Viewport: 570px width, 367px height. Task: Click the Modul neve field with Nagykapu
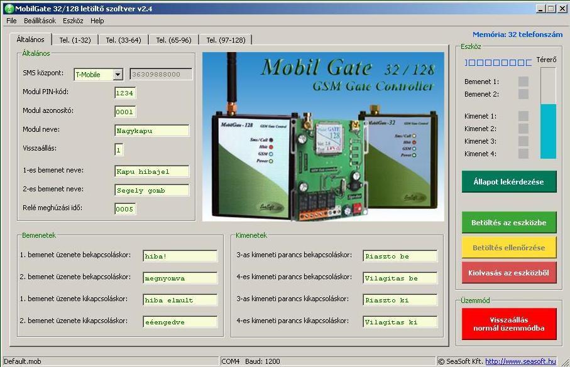151,130
